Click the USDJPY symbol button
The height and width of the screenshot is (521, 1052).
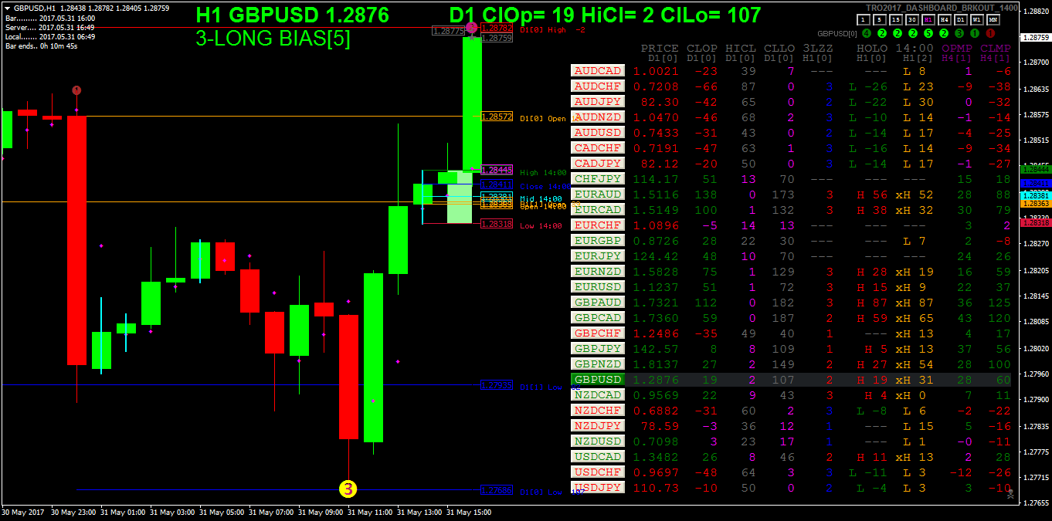[x=598, y=487]
